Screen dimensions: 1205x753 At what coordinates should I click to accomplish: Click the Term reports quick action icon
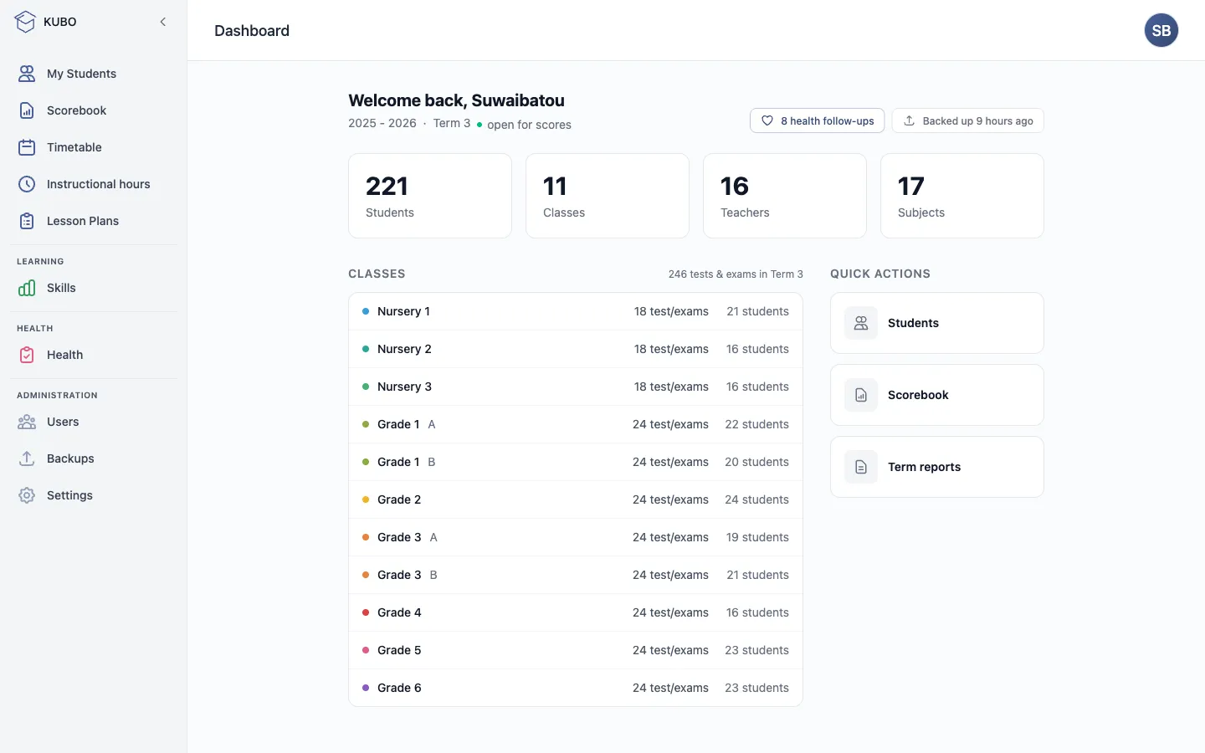[861, 467]
